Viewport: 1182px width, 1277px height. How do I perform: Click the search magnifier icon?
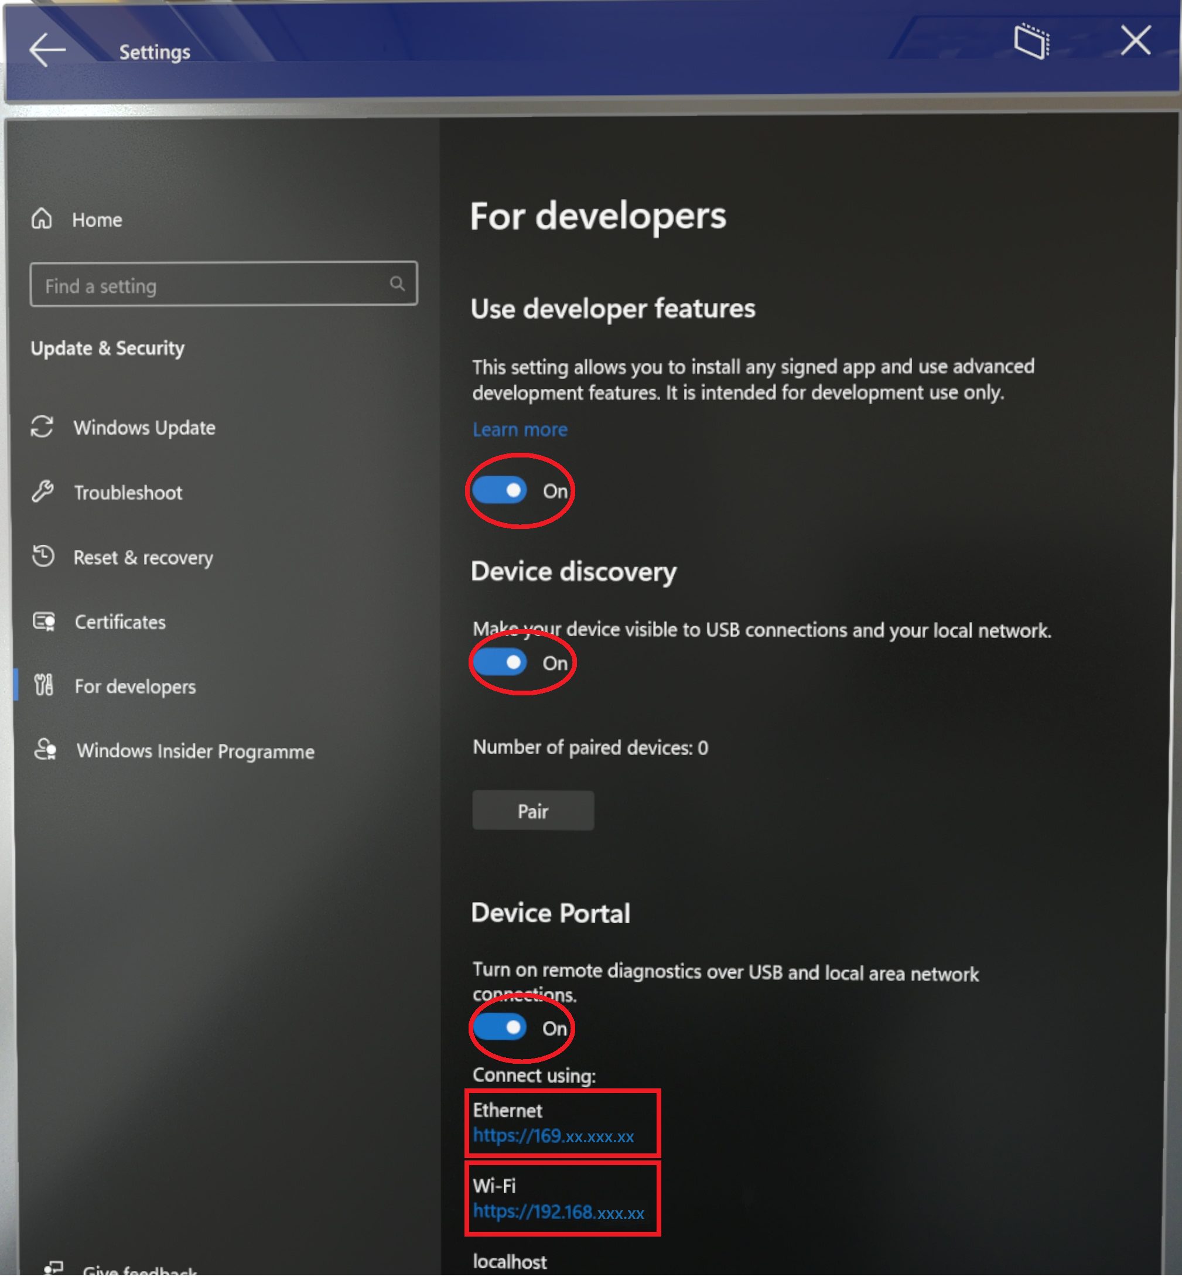click(397, 284)
